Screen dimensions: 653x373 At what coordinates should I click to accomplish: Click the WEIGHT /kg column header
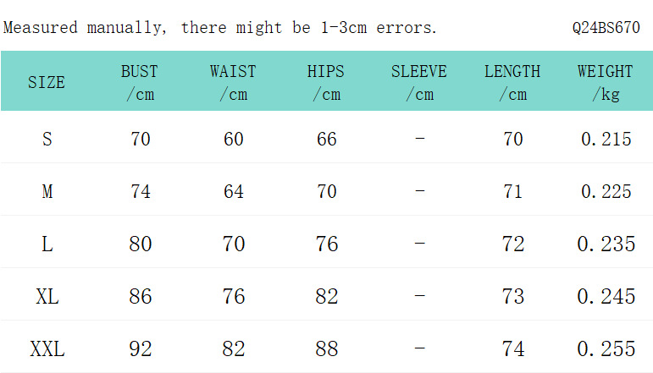pyautogui.click(x=606, y=82)
